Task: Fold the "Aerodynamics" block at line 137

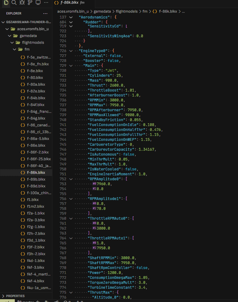Action: tap(71, 17)
